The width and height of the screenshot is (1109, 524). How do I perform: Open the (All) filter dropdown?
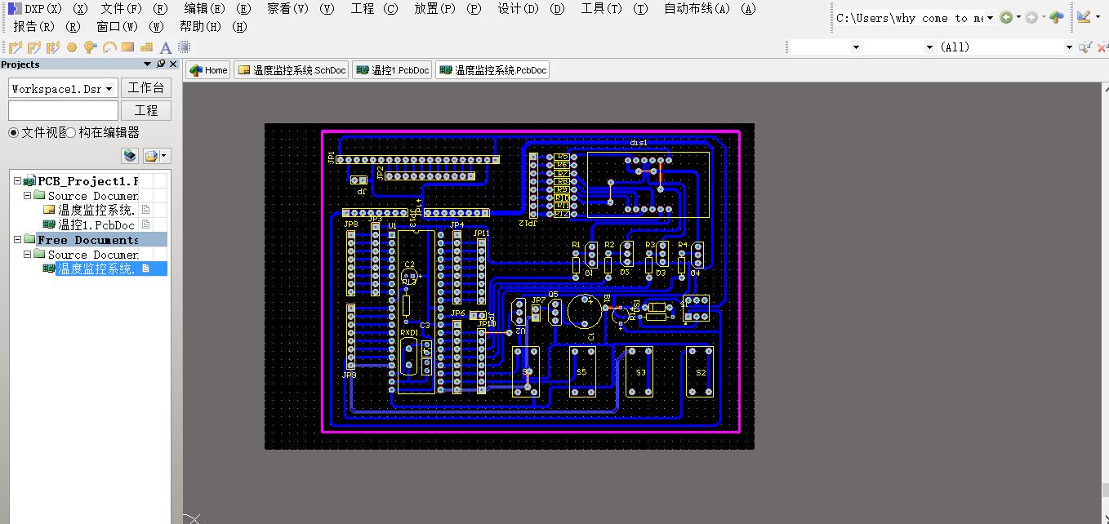(1068, 47)
